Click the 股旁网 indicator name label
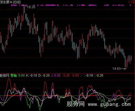Screen dimensions: 135x111 coord(5,76)
